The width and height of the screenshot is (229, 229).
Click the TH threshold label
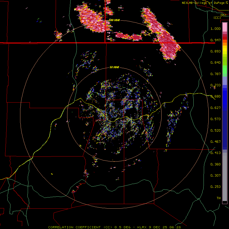[x=219, y=198]
